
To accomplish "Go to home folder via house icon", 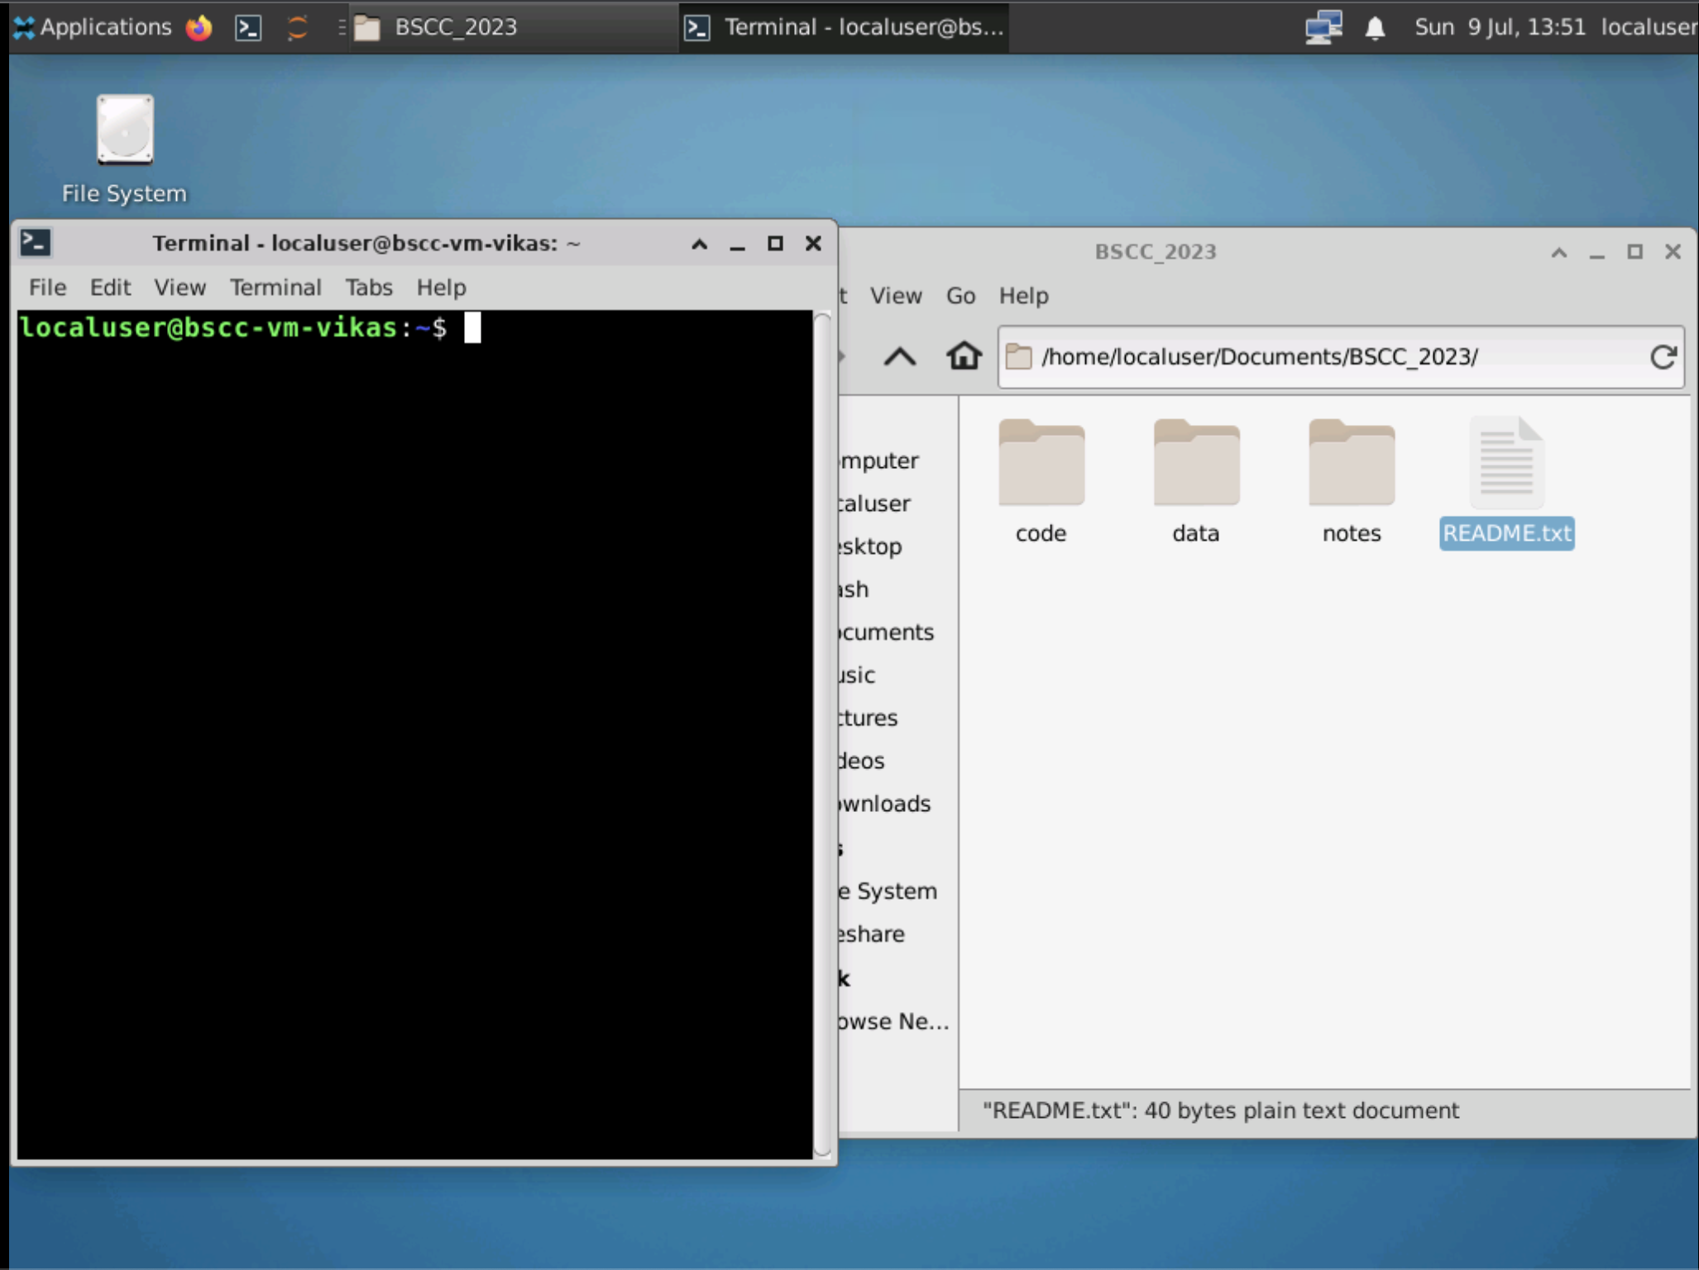I will [x=964, y=356].
